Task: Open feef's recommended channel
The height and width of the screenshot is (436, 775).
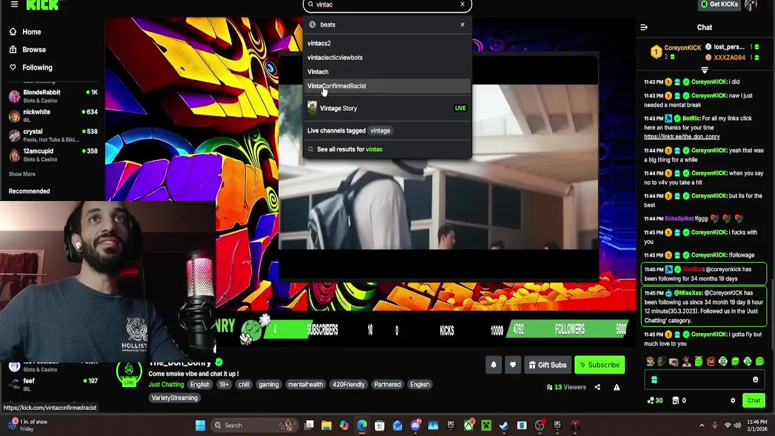Action: (53, 385)
